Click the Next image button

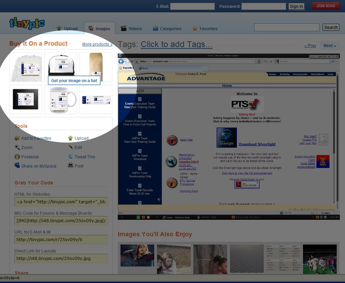point(330,45)
